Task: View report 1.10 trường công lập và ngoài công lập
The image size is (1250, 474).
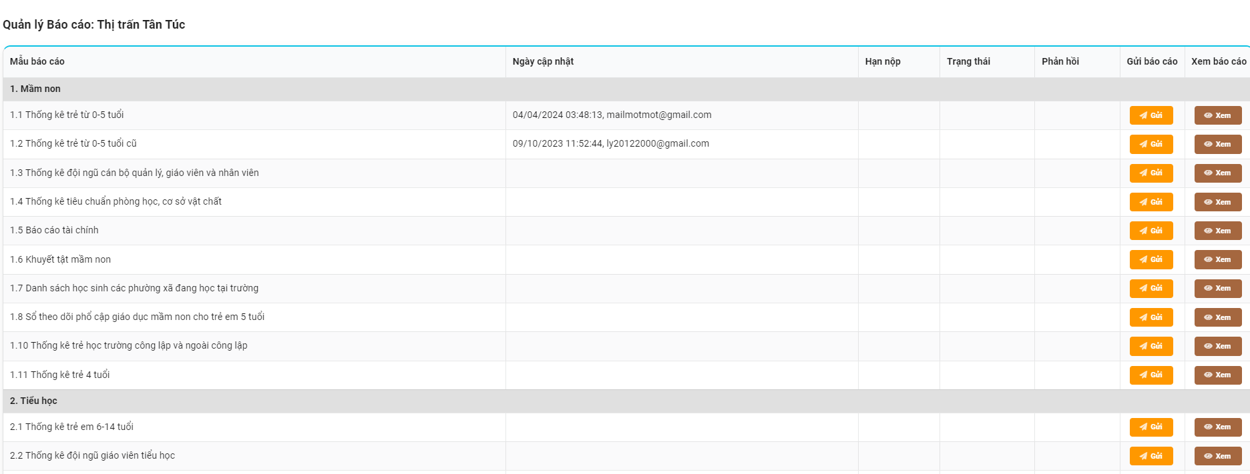Action: click(1217, 346)
